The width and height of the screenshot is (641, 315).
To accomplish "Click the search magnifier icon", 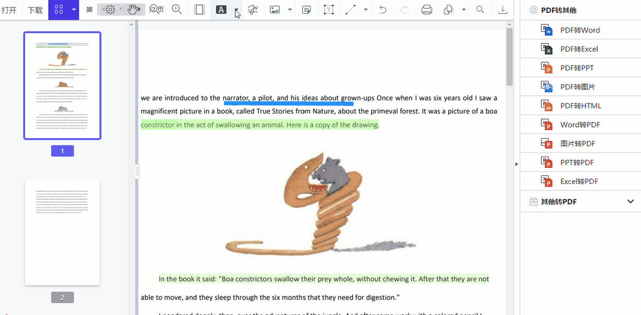I will 480,10.
